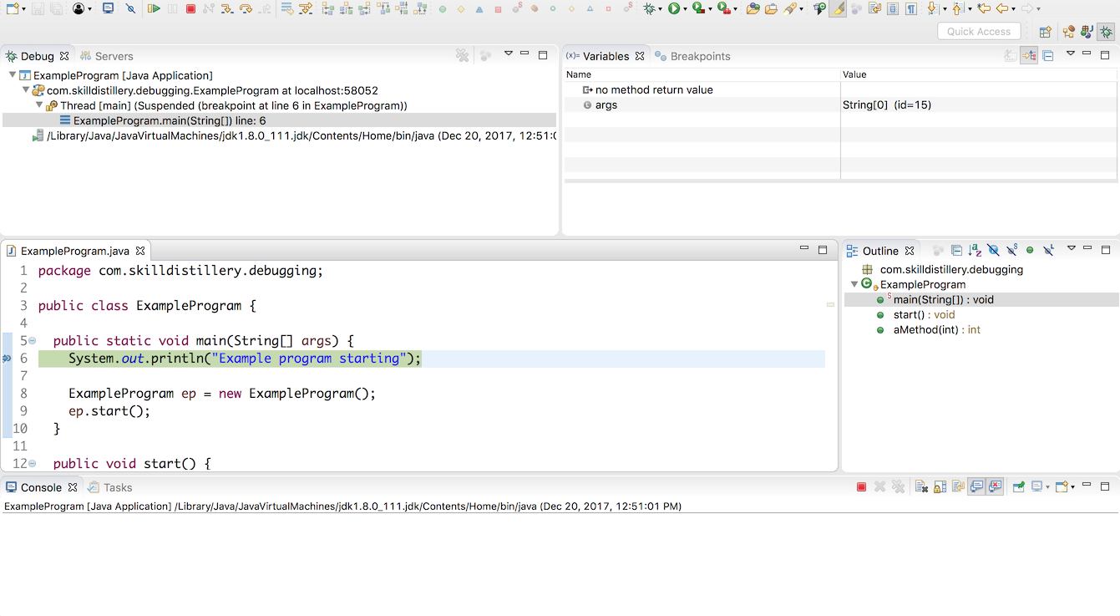Terminate the debug session
The width and height of the screenshot is (1120, 616).
coord(190,8)
